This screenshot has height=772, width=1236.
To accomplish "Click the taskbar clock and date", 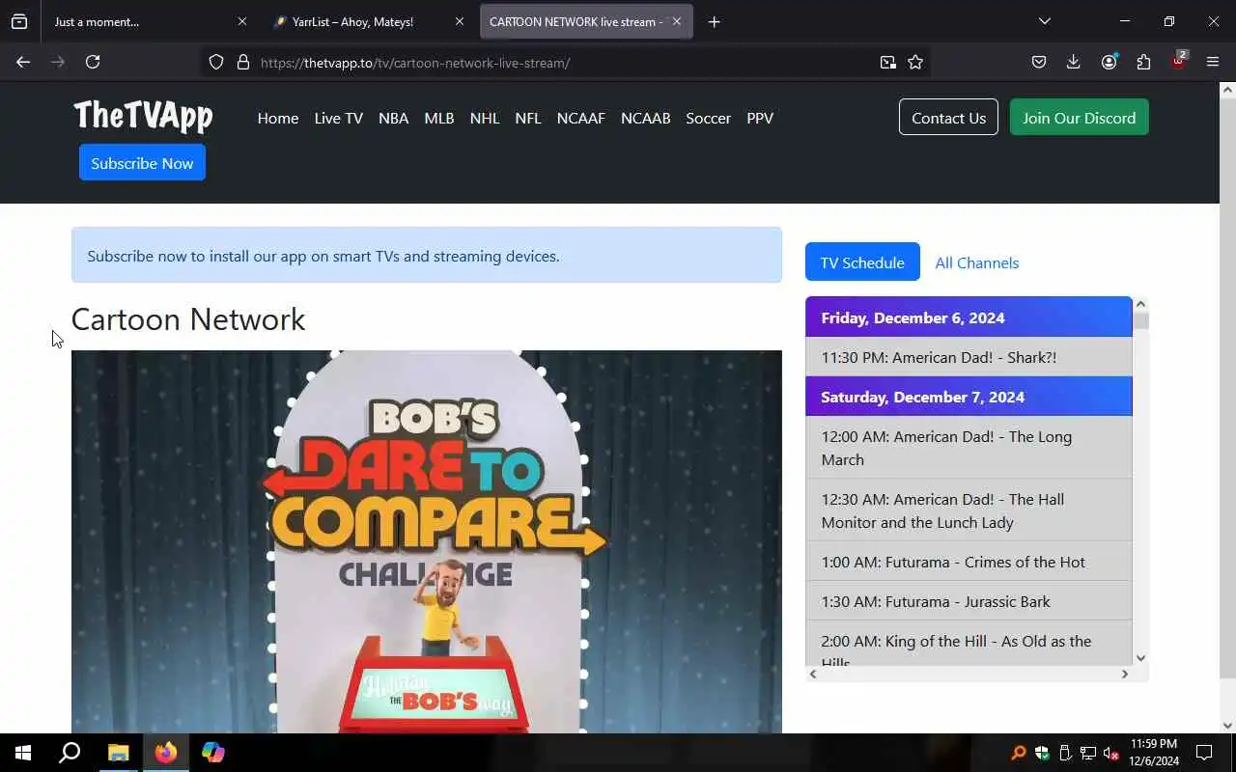I will click(1153, 753).
